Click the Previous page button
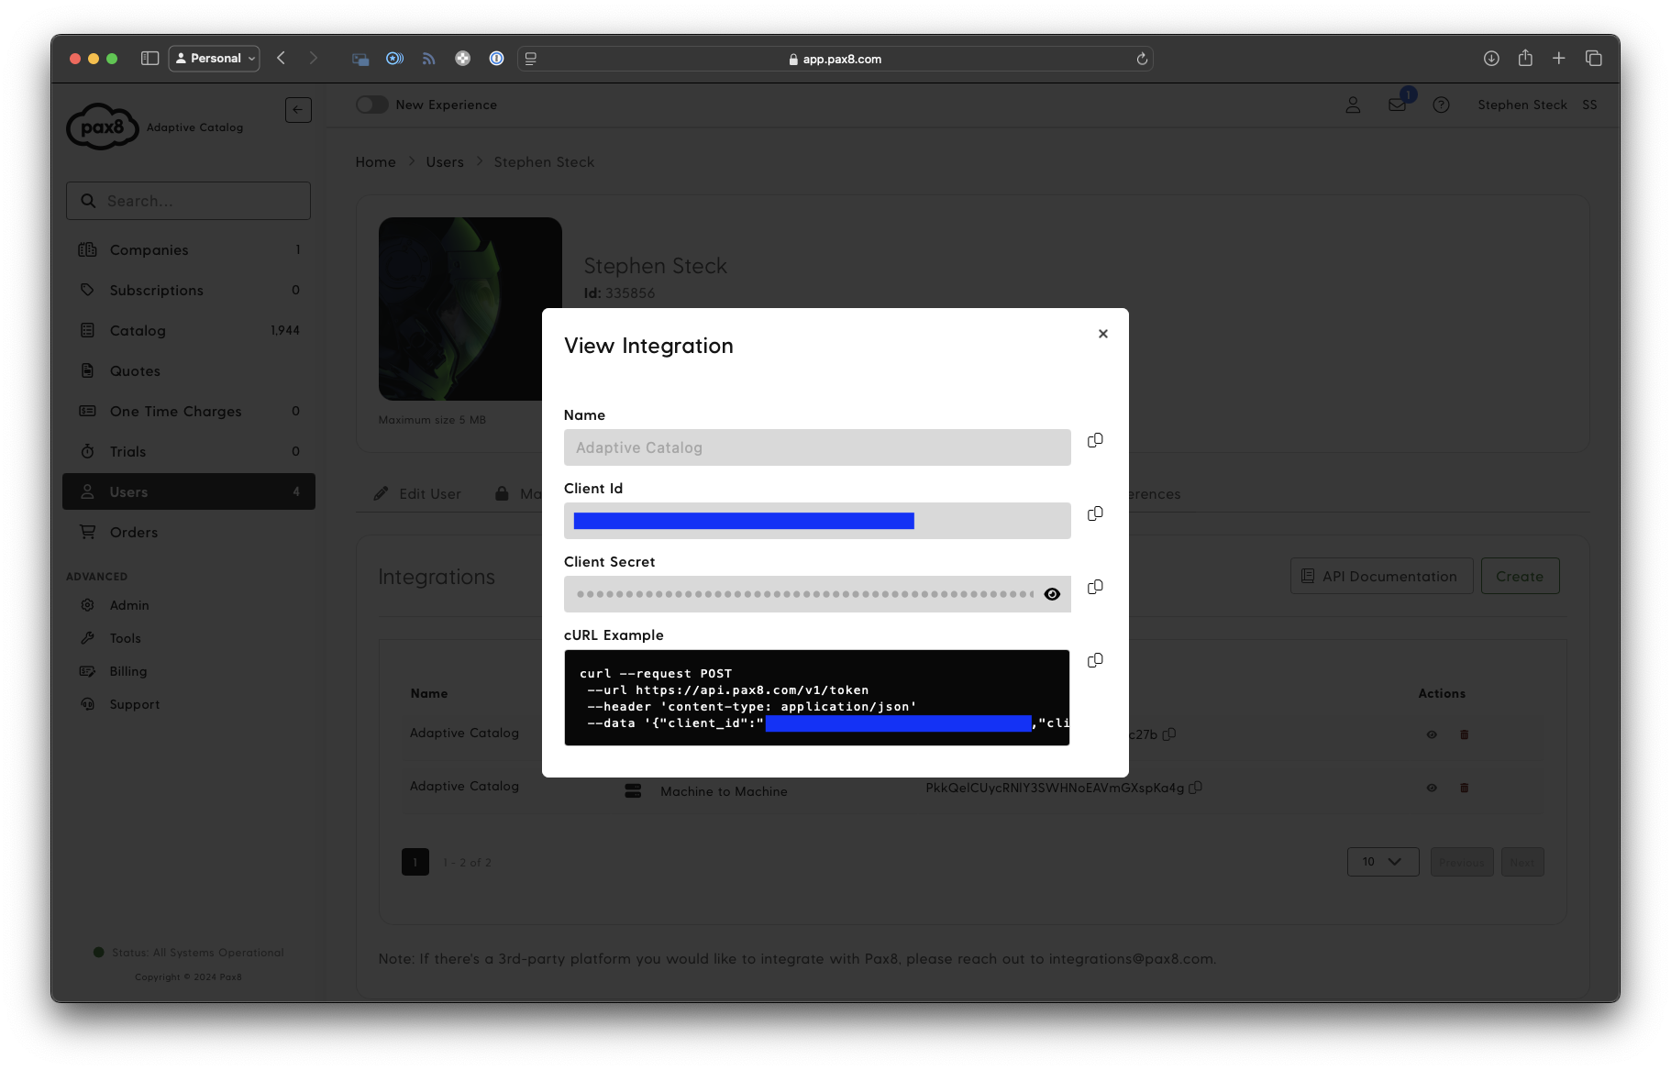 [x=1462, y=862]
